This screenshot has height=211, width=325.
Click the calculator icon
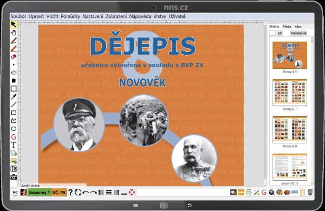click(x=302, y=193)
